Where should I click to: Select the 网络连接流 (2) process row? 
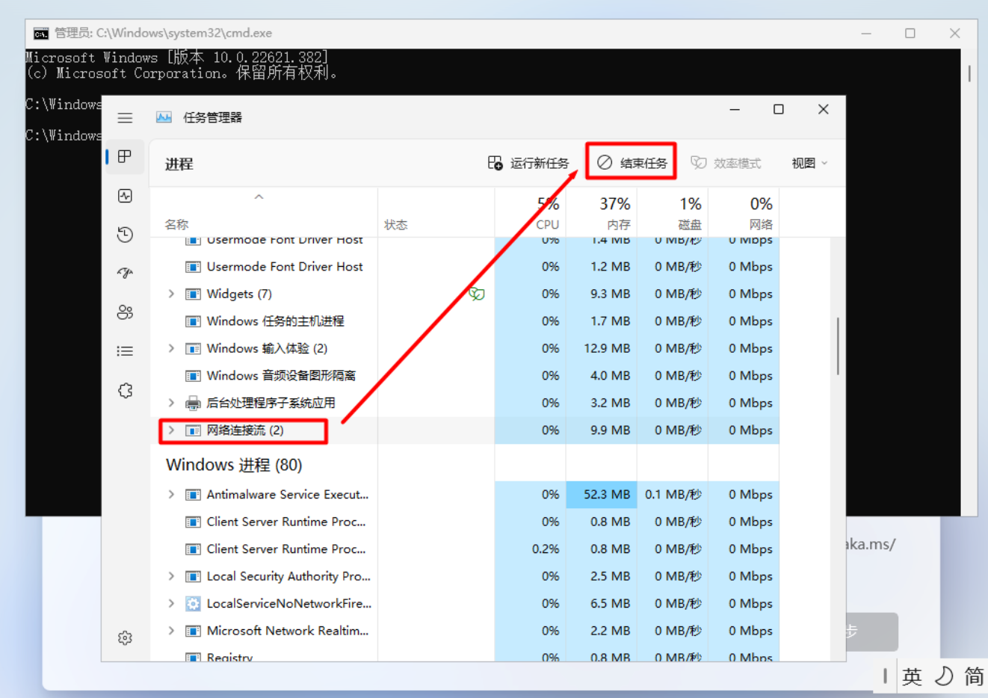(465, 430)
